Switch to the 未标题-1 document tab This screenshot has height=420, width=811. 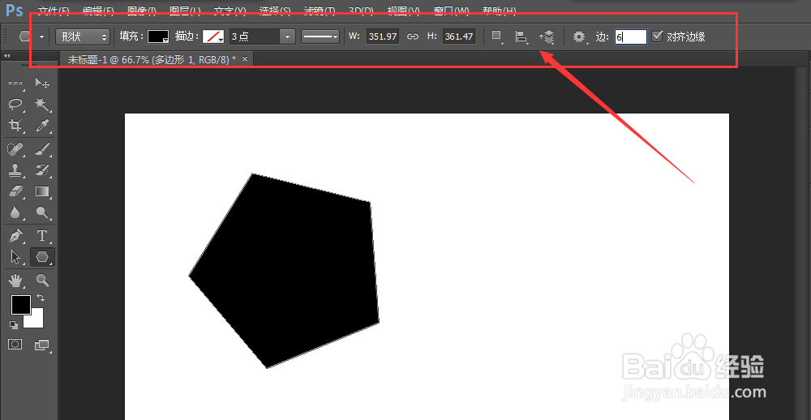point(151,59)
